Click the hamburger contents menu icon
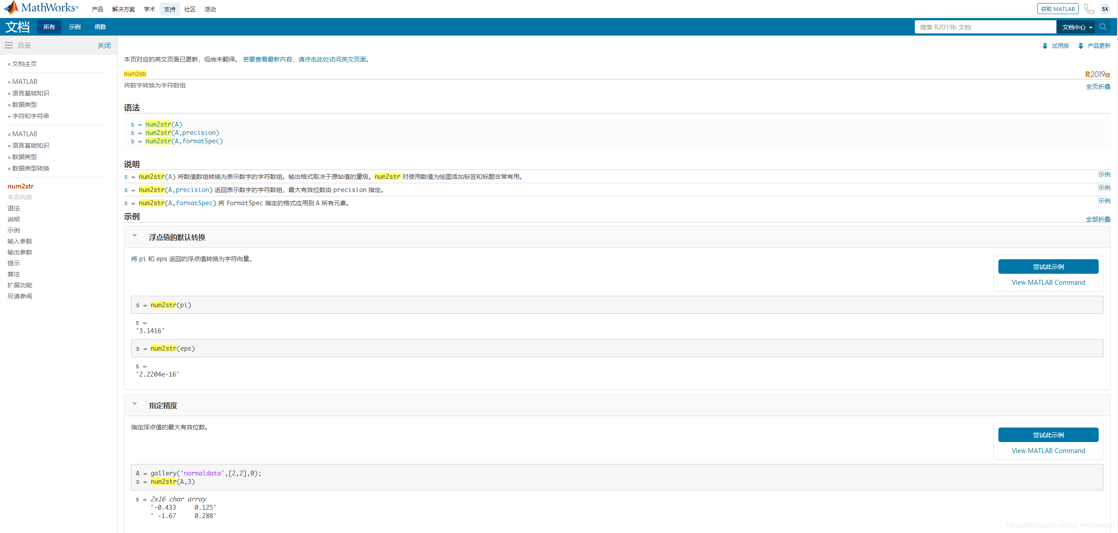The height and width of the screenshot is (533, 1118). [x=8, y=45]
